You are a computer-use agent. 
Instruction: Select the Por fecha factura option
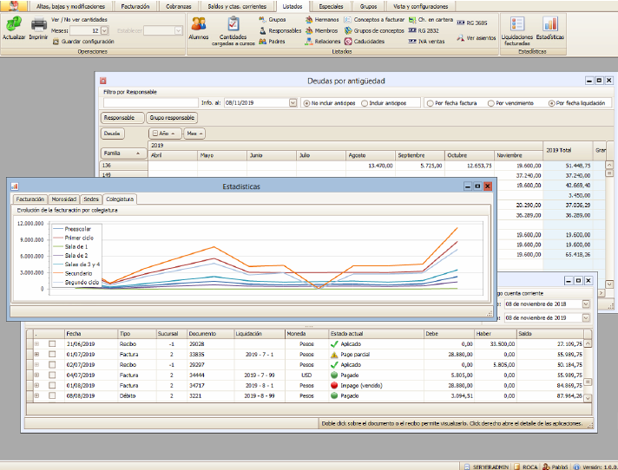[430, 102]
